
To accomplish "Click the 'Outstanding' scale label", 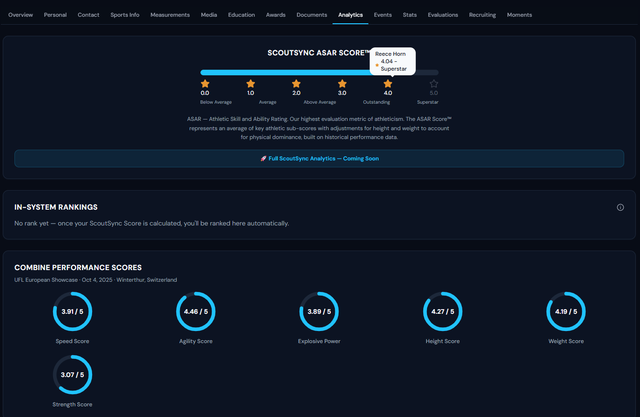I will tap(377, 102).
